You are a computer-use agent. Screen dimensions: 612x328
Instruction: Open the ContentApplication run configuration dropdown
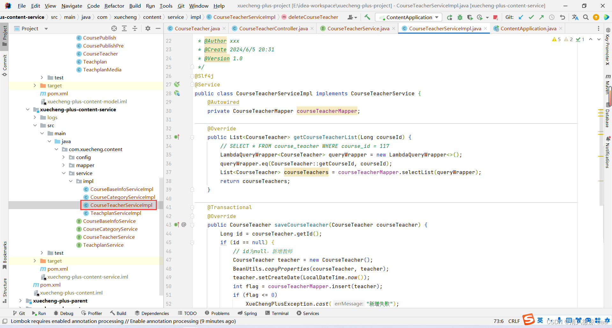point(409,17)
